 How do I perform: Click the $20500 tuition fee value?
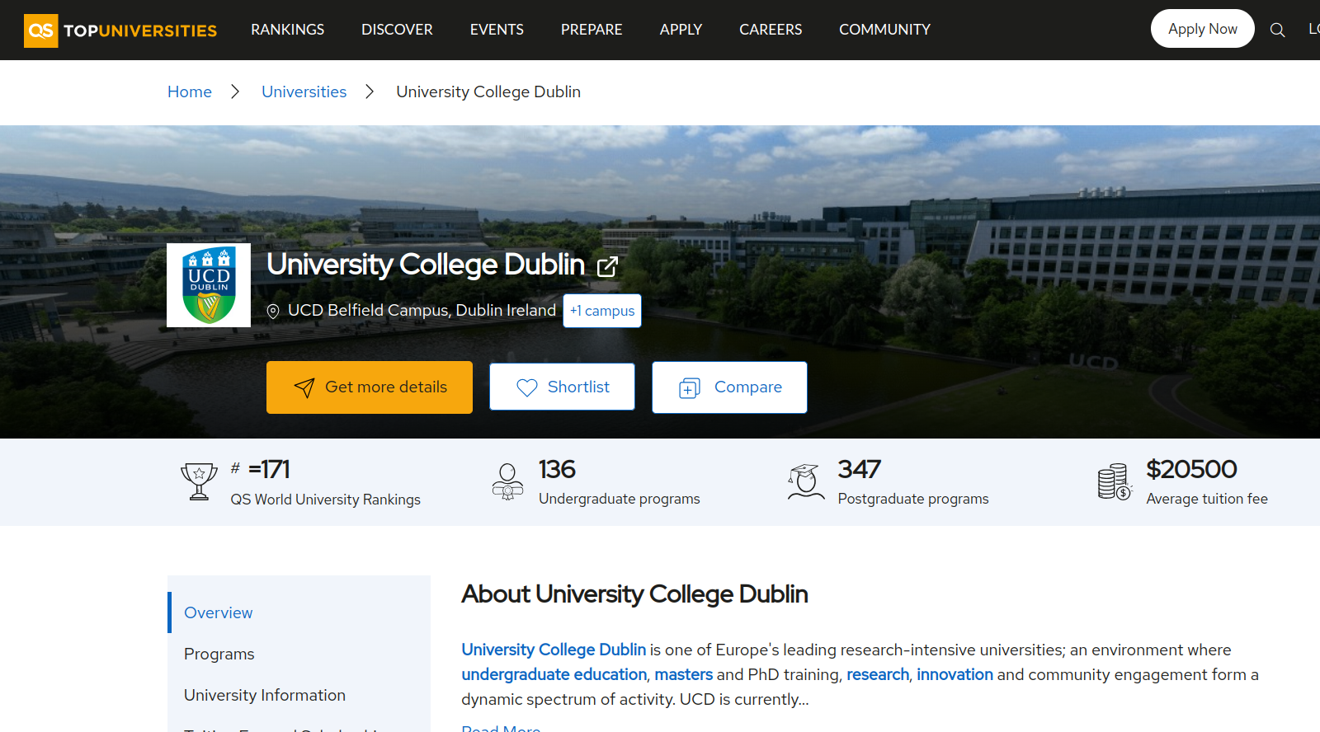[1191, 469]
